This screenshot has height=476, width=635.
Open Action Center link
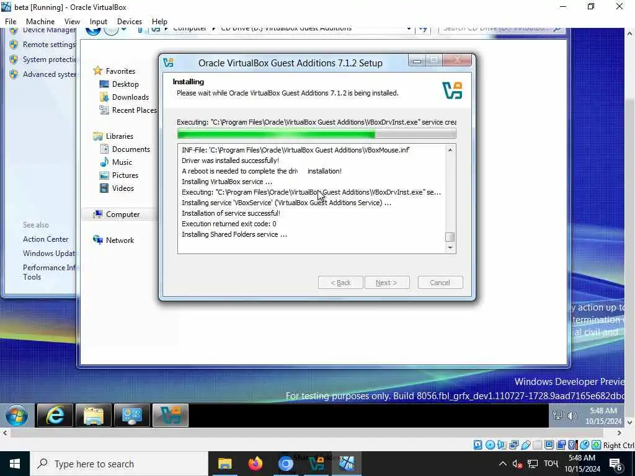tap(46, 239)
